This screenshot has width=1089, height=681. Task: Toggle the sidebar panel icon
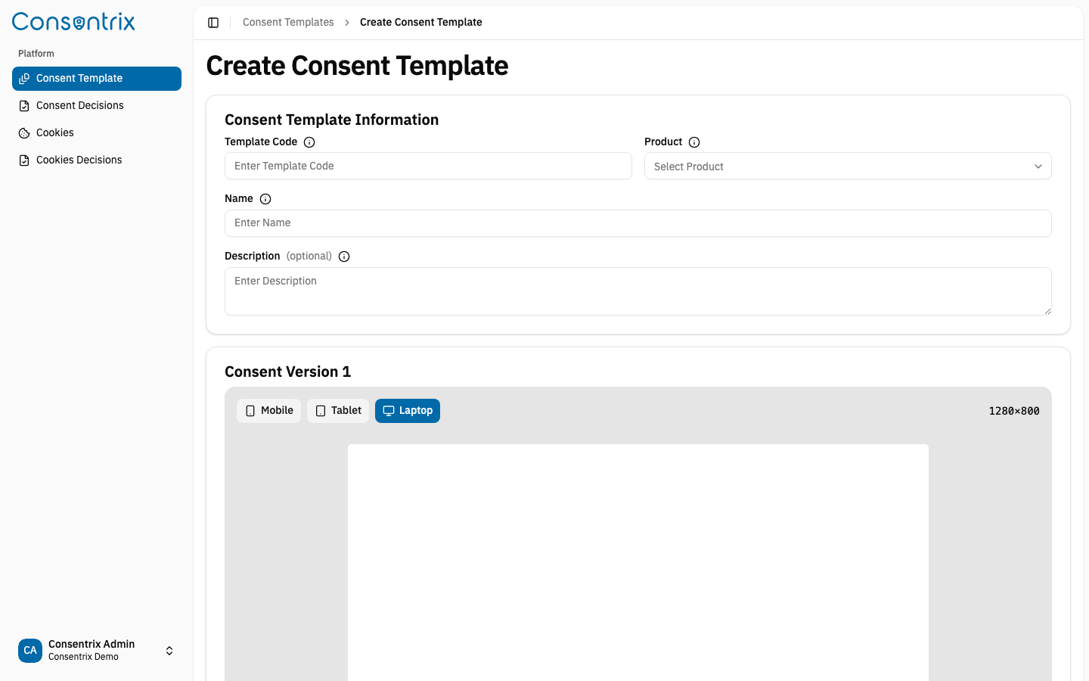(213, 23)
